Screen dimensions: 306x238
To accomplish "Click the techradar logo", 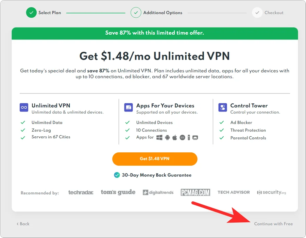I will click(81, 192).
